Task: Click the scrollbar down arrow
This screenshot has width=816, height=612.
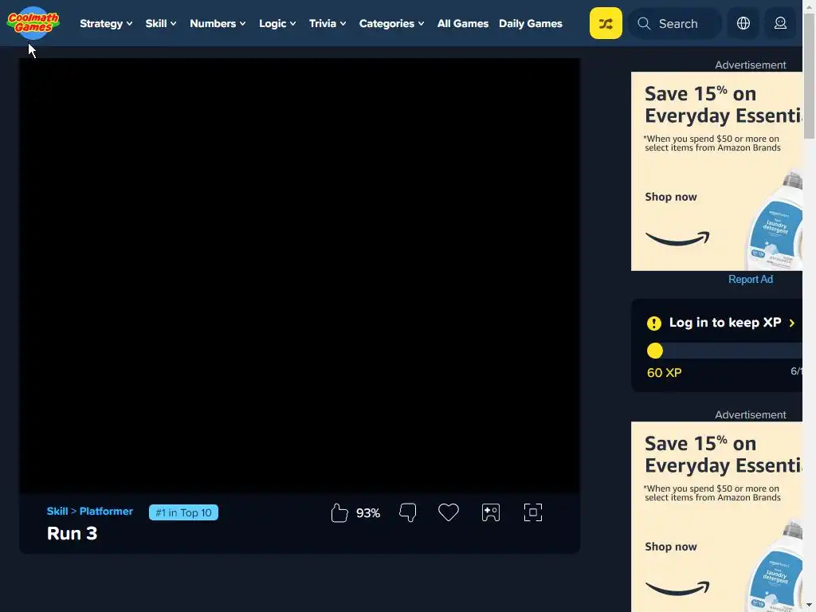Action: [810, 606]
